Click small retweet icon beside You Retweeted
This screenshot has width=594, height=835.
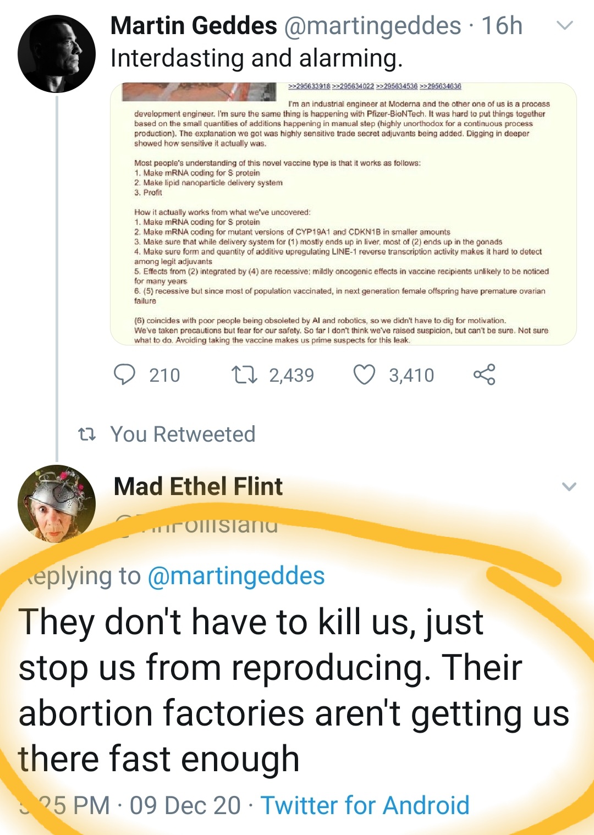[x=87, y=435]
